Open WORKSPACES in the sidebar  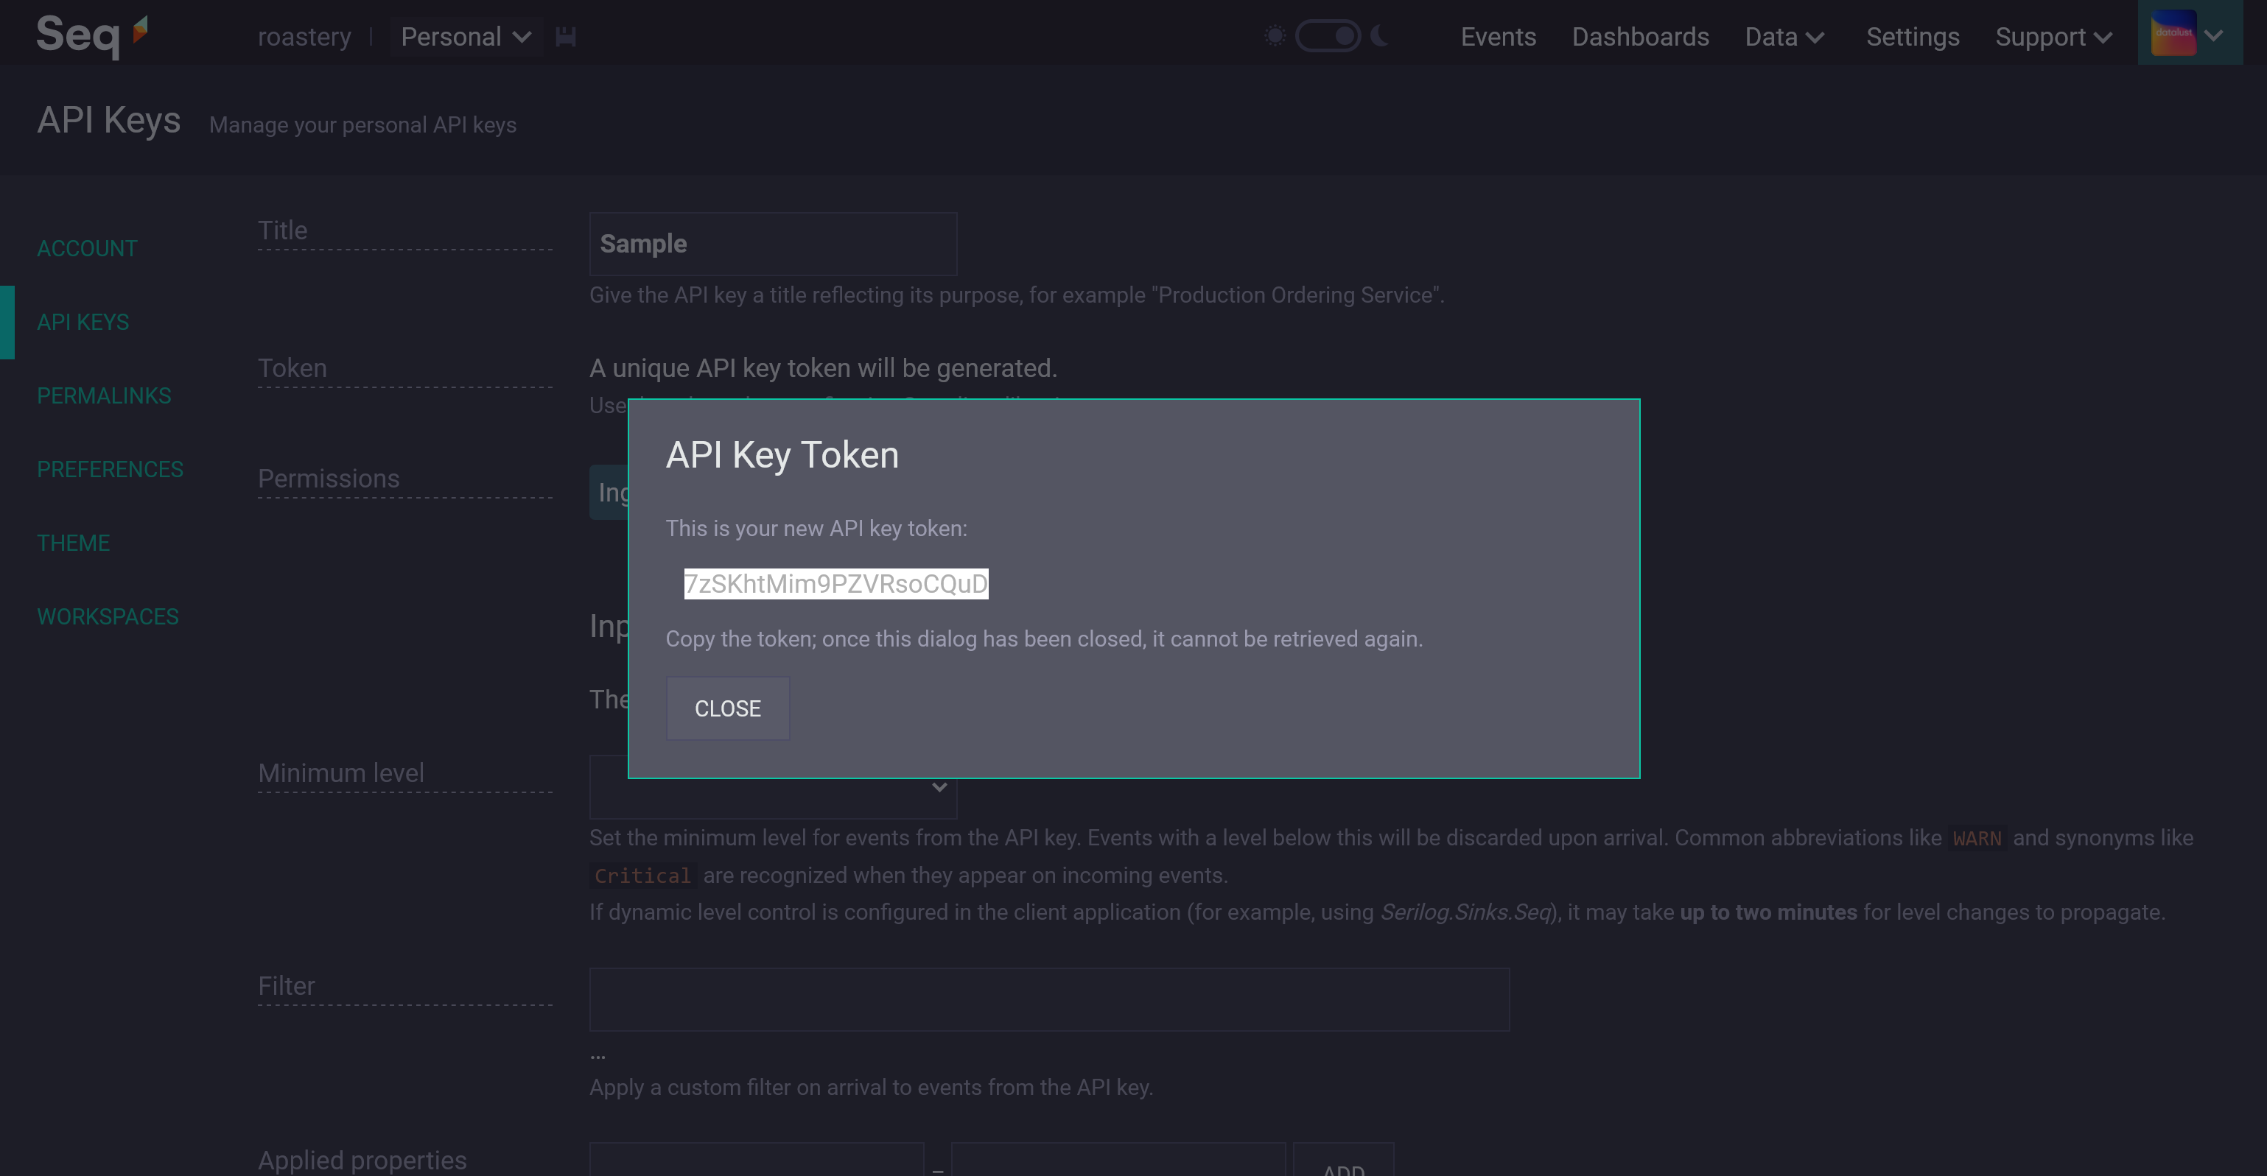(x=108, y=618)
